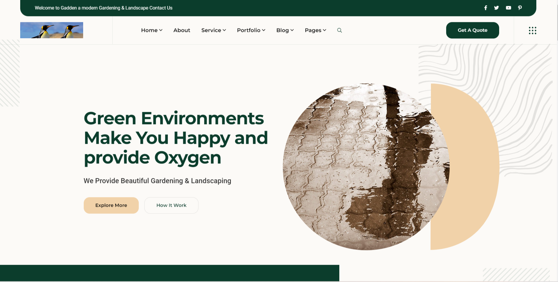Select the Pages nav label
This screenshot has width=558, height=282.
click(x=313, y=30)
